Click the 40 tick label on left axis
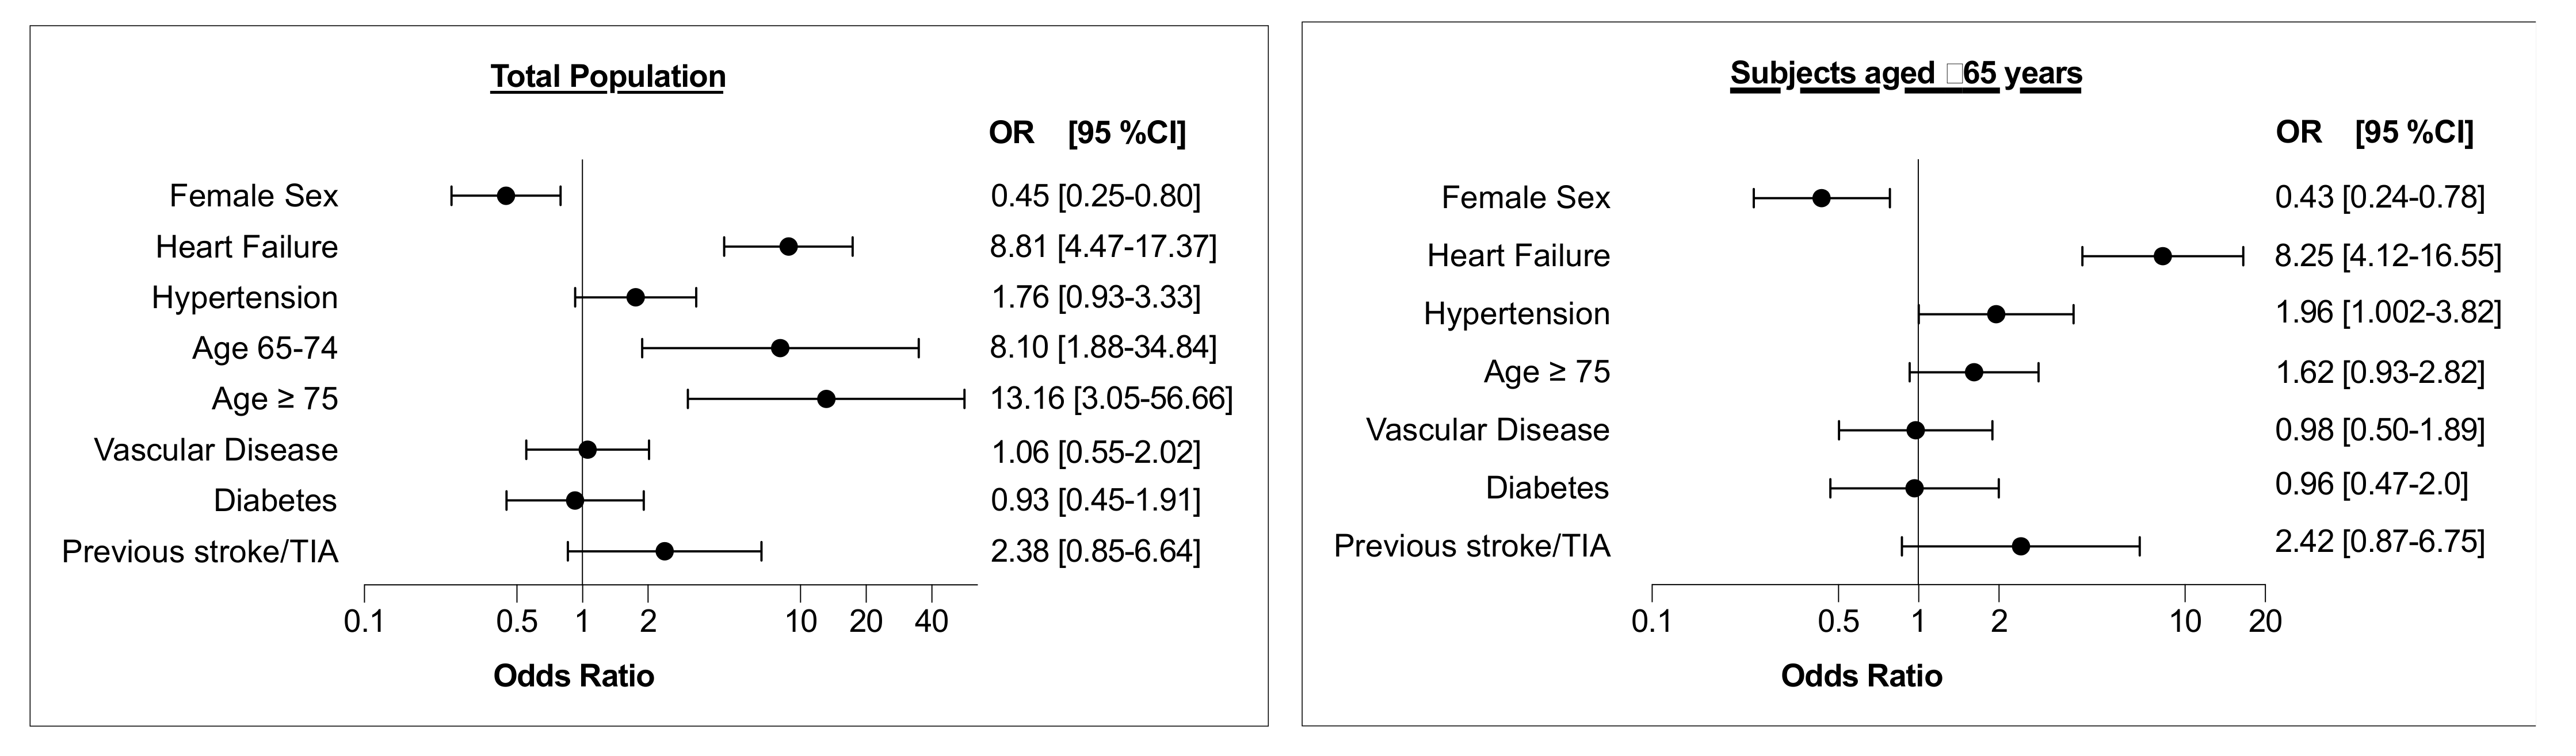The image size is (2576, 756). pos(931,622)
